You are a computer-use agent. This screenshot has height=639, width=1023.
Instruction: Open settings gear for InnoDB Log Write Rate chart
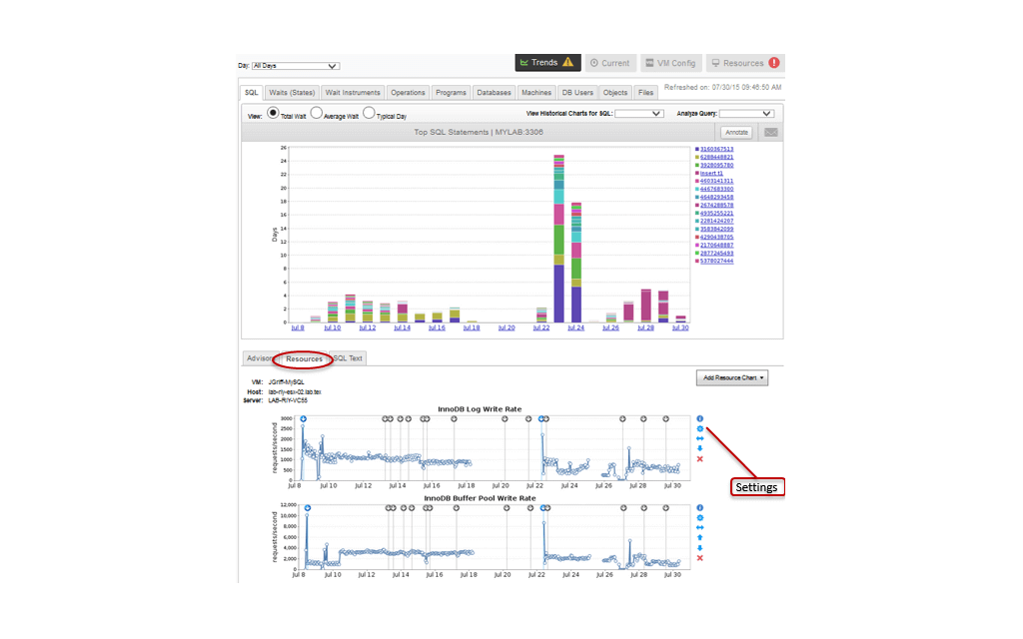pyautogui.click(x=699, y=429)
